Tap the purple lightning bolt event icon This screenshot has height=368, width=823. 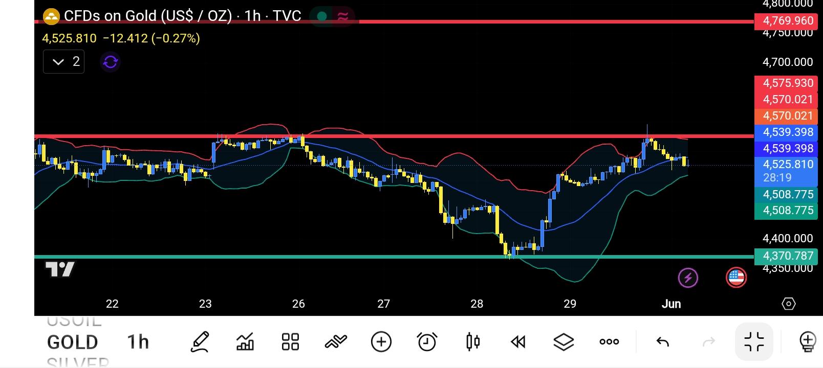pos(688,278)
